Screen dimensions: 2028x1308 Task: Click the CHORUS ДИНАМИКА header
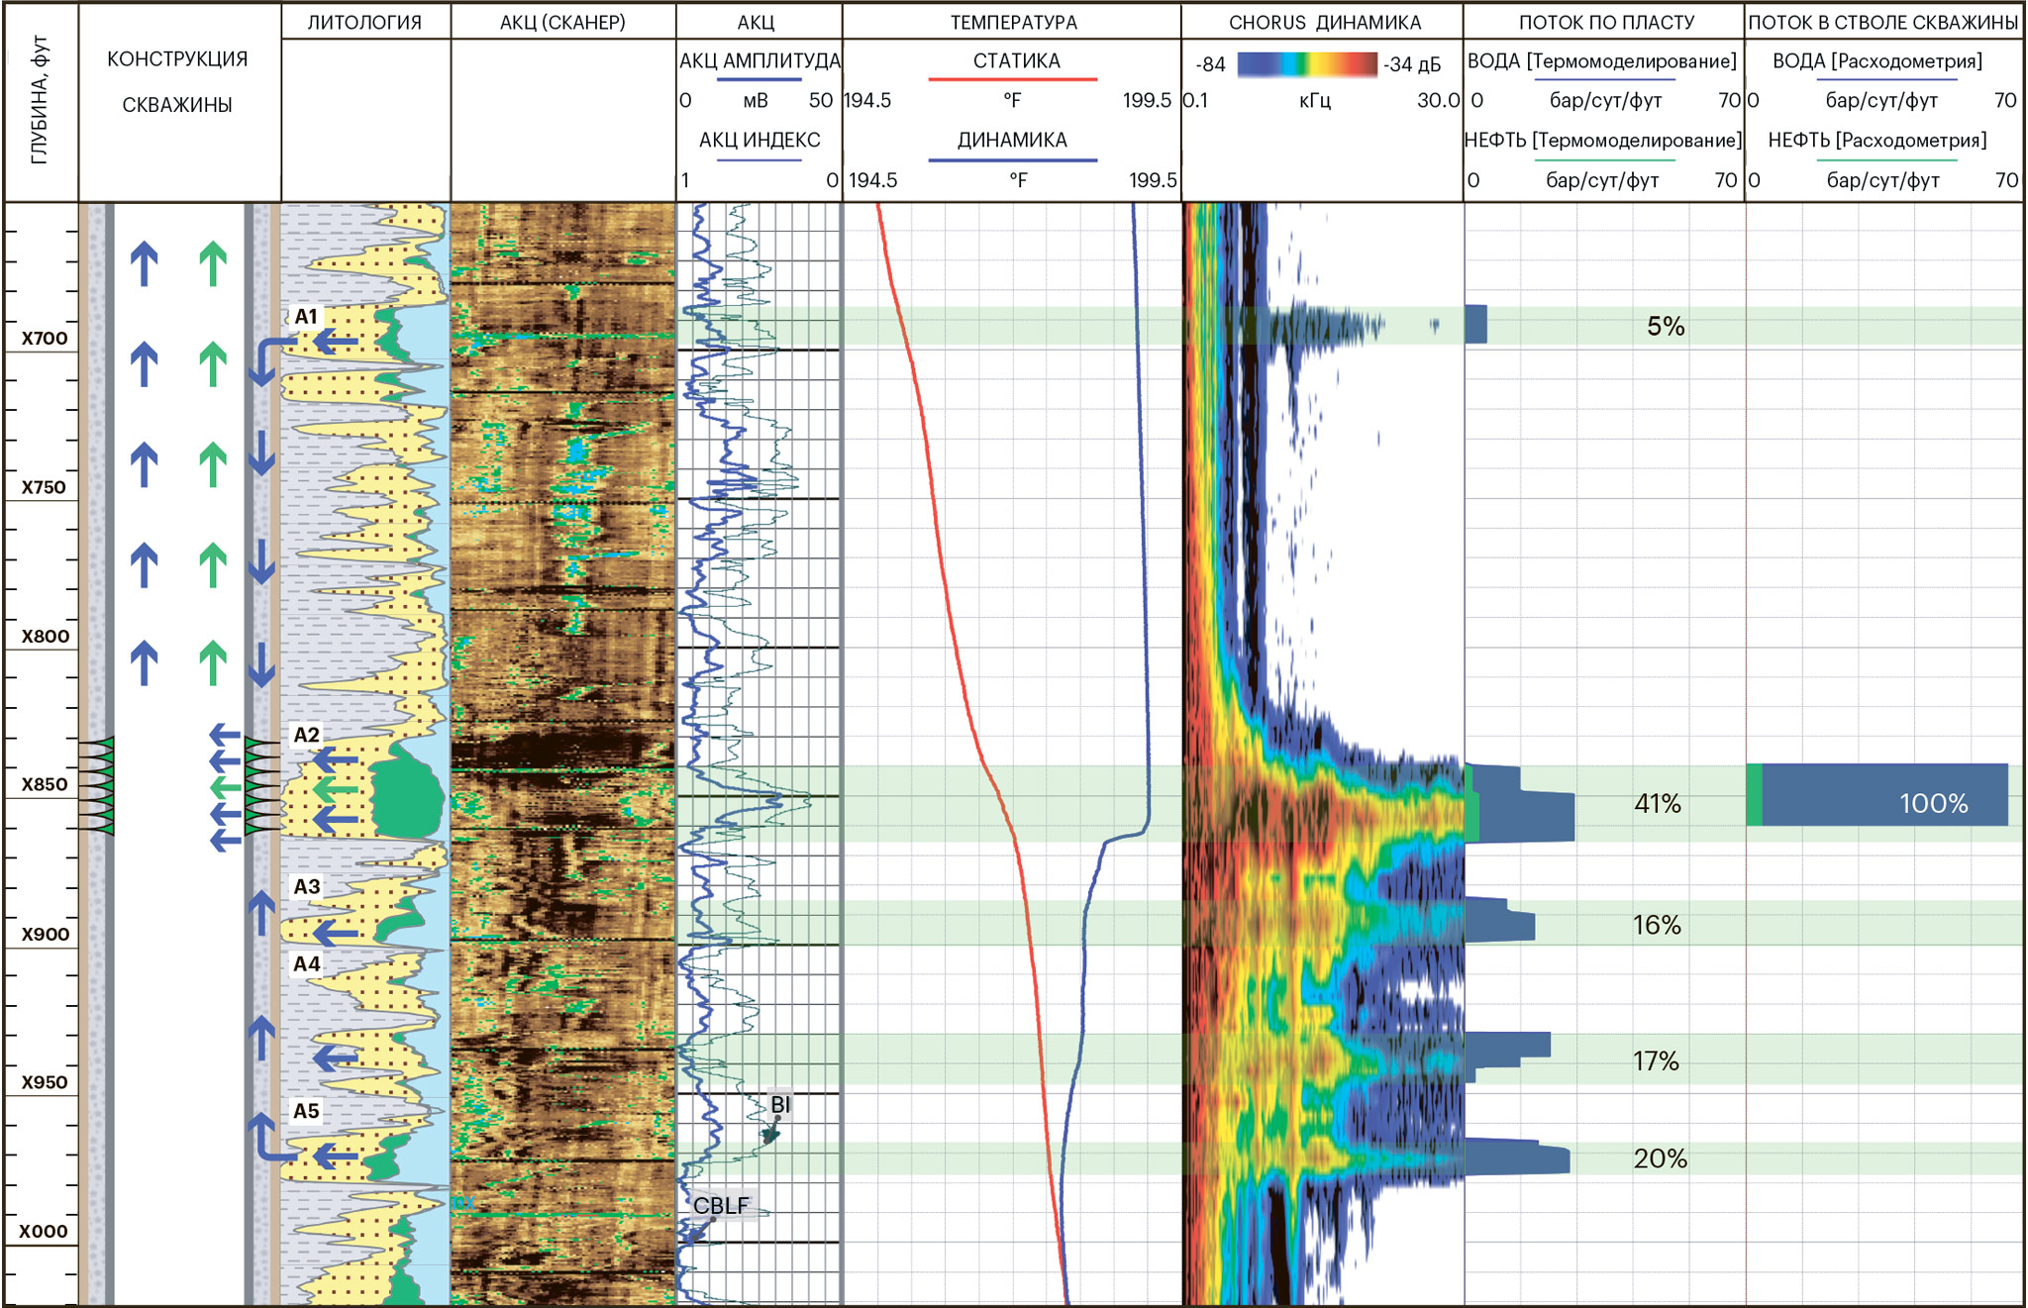click(1324, 22)
